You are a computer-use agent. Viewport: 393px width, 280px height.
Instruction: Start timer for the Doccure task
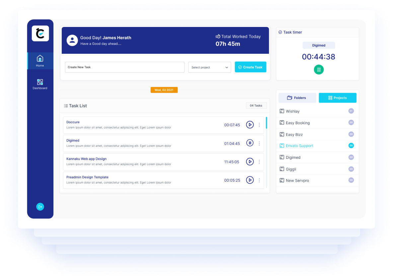click(250, 125)
